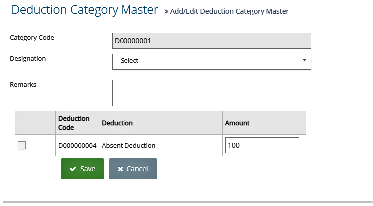Click the Designation field label
This screenshot has width=373, height=206.
click(28, 58)
